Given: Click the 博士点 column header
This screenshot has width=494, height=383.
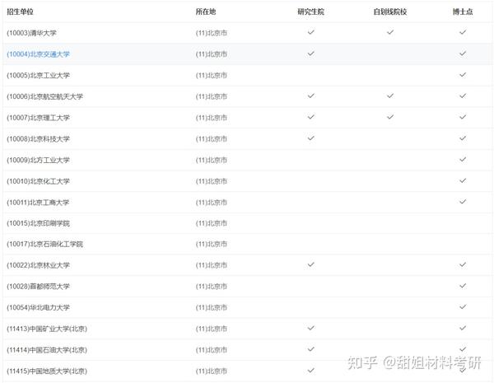Looking at the screenshot, I should point(463,12).
